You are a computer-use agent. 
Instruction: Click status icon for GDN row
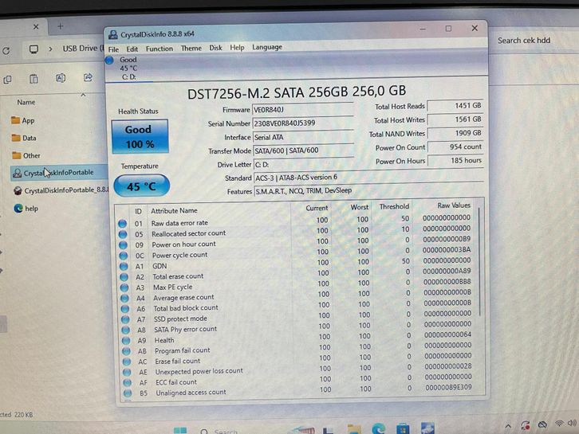[124, 266]
